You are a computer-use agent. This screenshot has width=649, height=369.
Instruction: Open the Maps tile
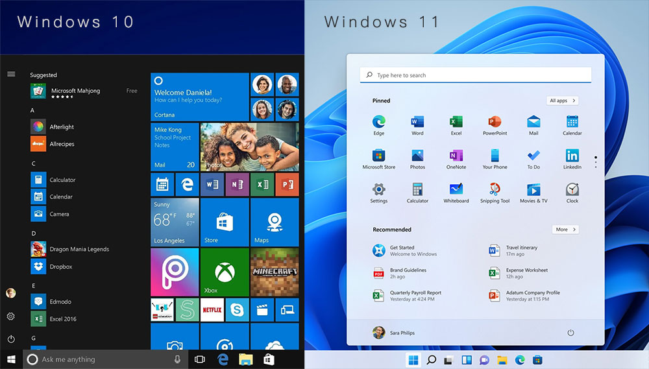point(275,222)
